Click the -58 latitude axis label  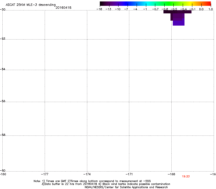[3, 135]
